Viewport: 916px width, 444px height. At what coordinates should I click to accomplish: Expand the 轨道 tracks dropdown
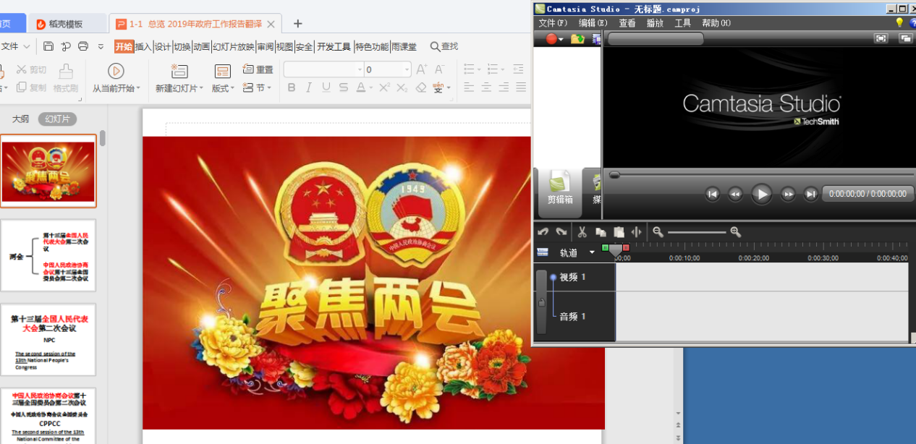[592, 252]
